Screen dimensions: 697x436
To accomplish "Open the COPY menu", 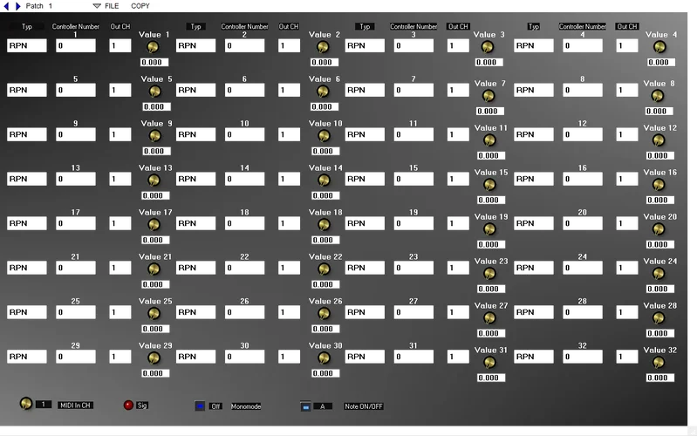I will pos(140,6).
